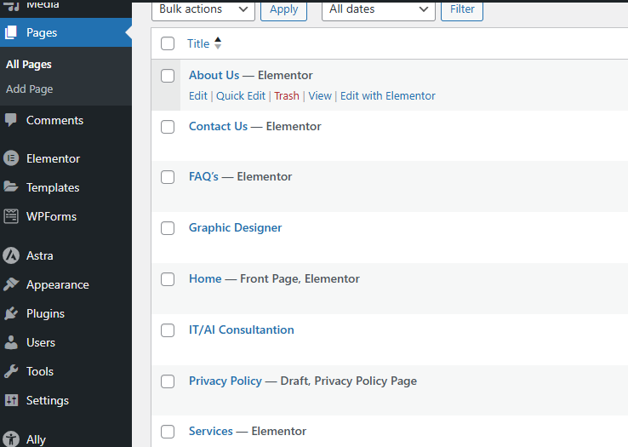Toggle the select-all checkbox next to Title
The width and height of the screenshot is (628, 447).
click(168, 43)
